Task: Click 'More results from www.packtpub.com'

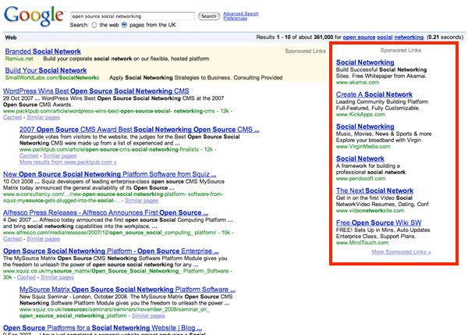Action: point(68,162)
